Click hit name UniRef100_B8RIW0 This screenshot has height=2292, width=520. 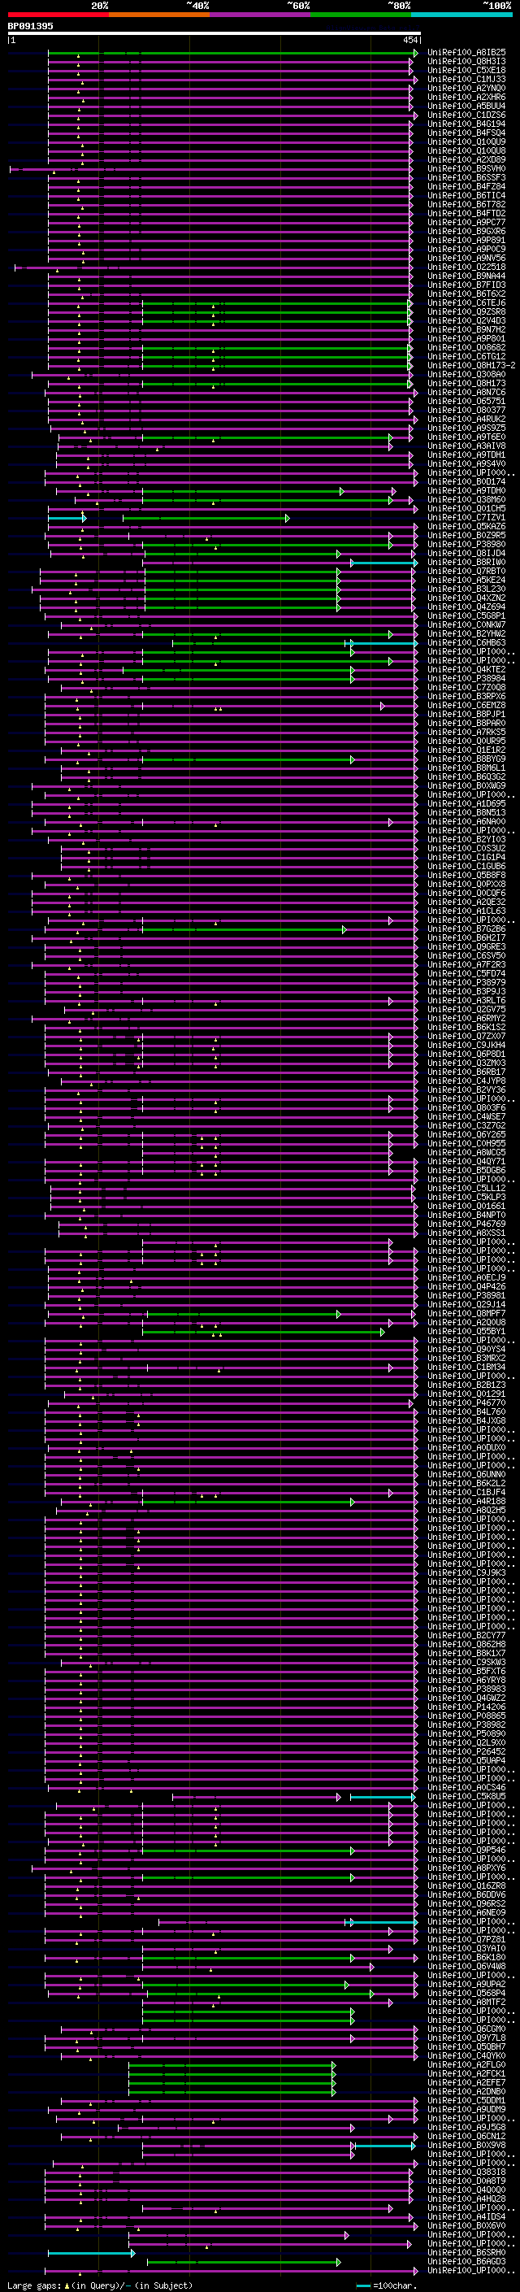pyautogui.click(x=466, y=563)
